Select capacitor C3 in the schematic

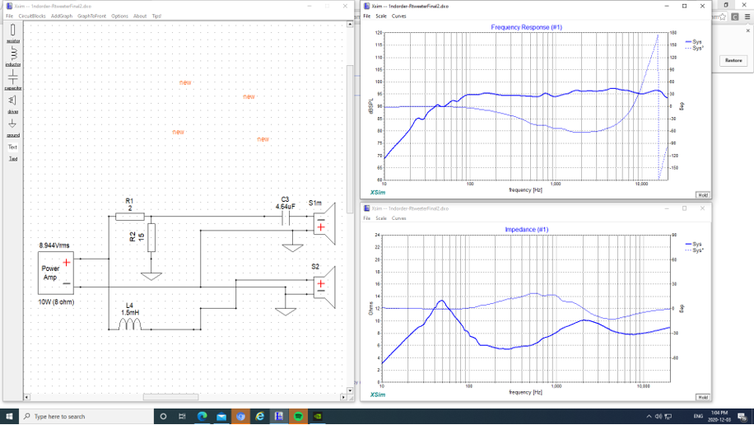click(x=286, y=220)
